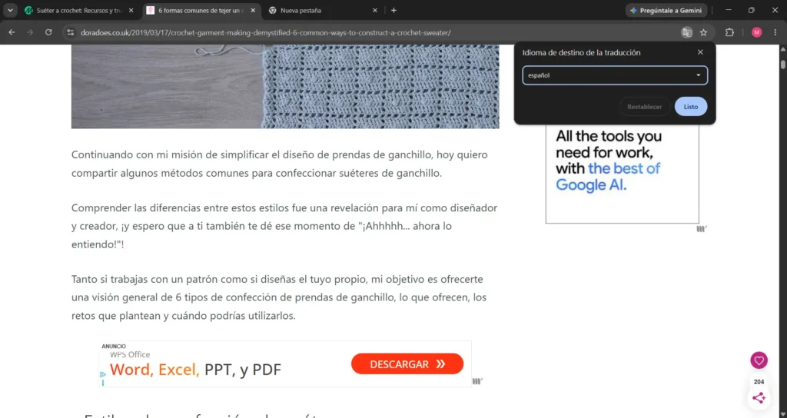Close the translation language popup
This screenshot has height=418, width=787.
(x=700, y=52)
